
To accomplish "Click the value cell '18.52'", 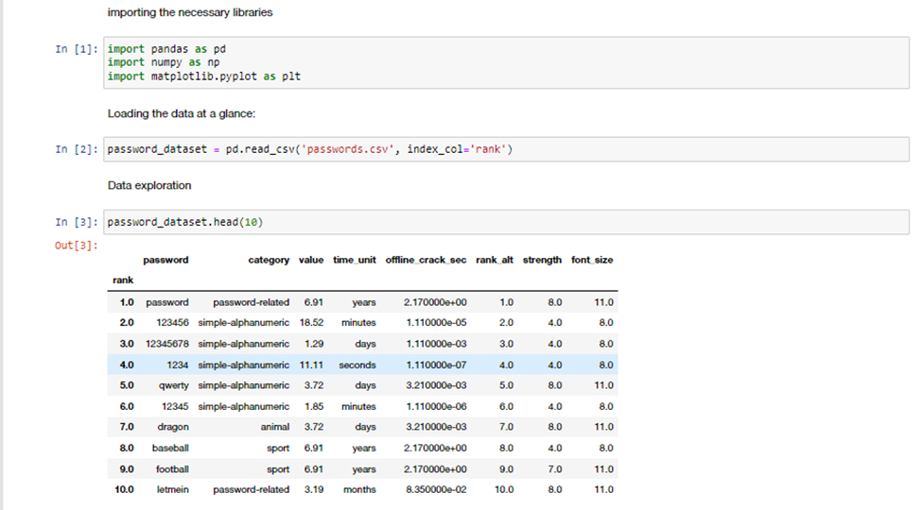I will point(312,323).
